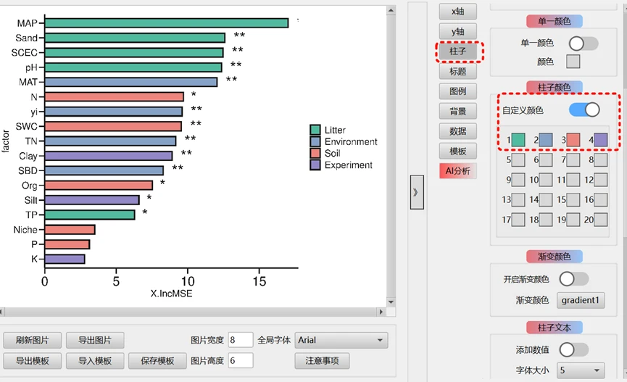Open the AI分析 tab
The height and width of the screenshot is (382, 627).
tap(457, 171)
